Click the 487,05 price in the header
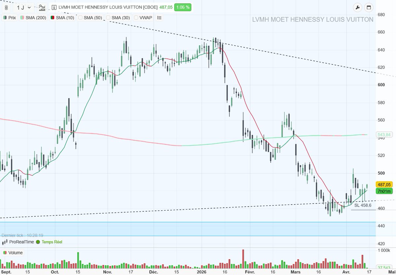Viewport: 396px width, 275px height. tap(166, 7)
